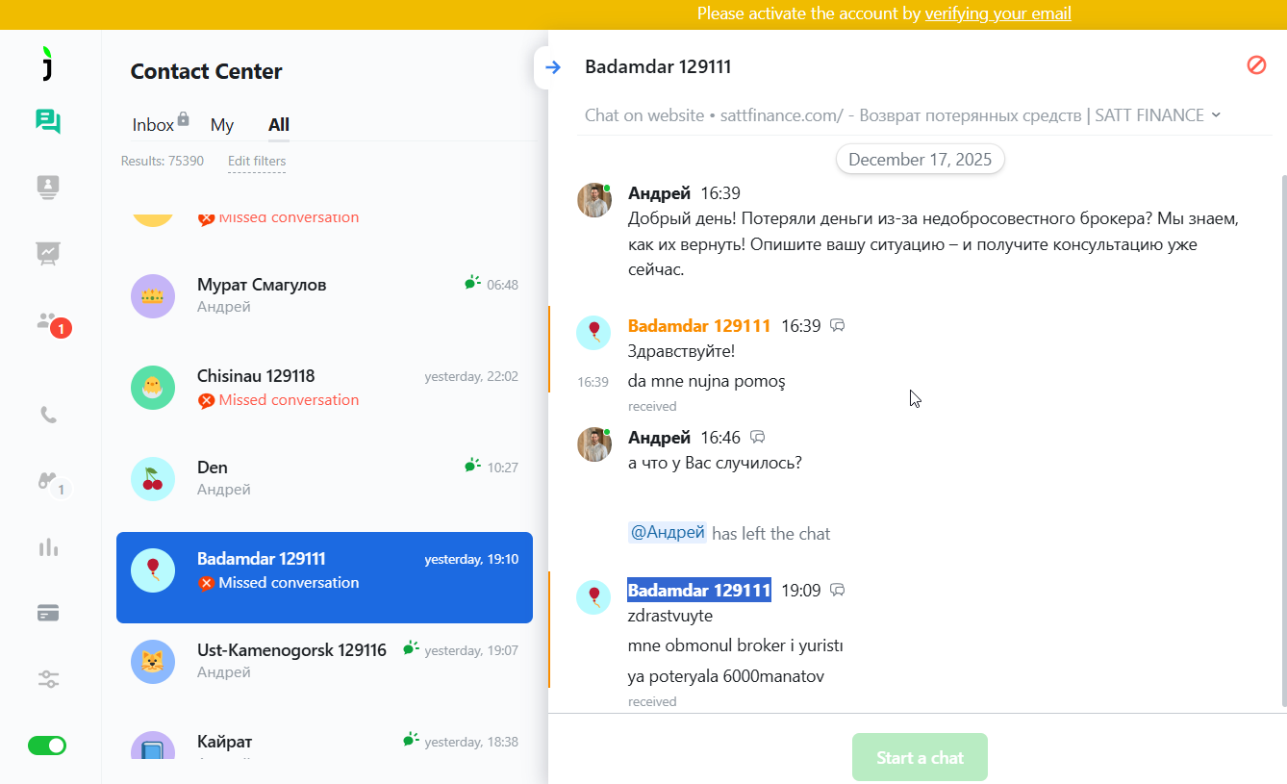Open the bar chart reports icon
The image size is (1287, 784).
pos(48,547)
